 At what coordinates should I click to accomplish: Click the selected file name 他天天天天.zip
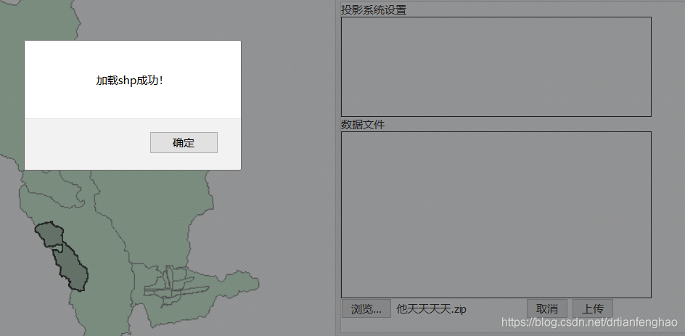pyautogui.click(x=431, y=309)
